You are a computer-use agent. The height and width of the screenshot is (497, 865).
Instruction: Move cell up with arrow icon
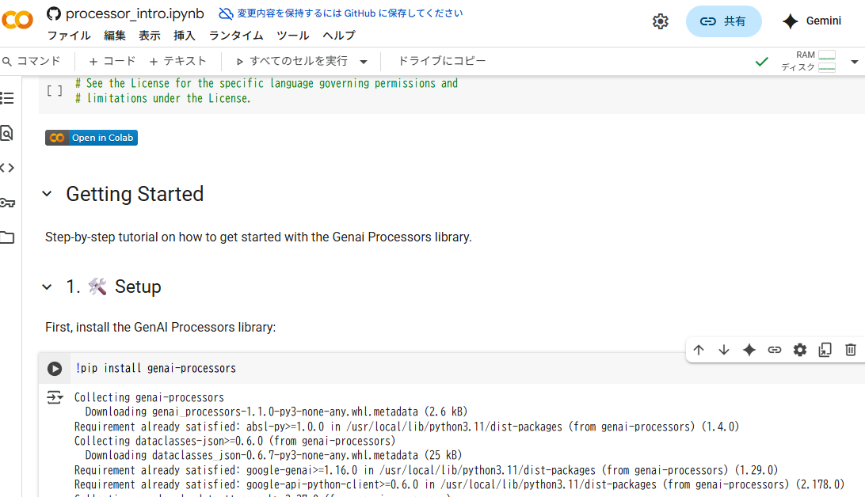(698, 350)
